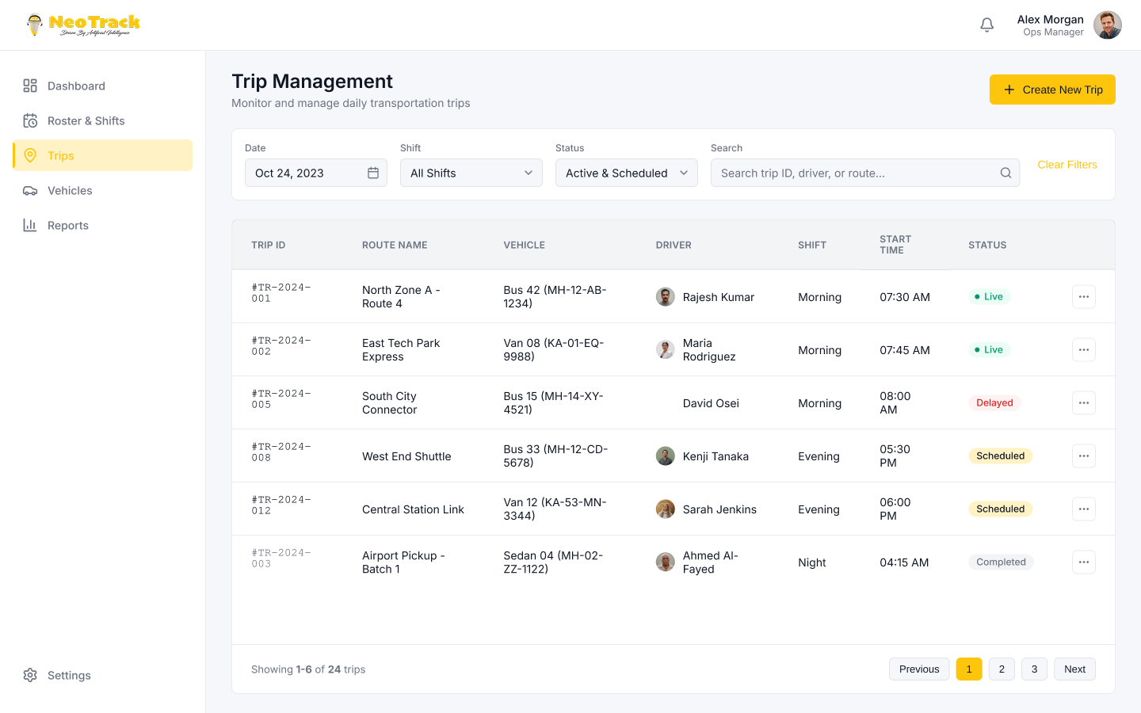1141x713 pixels.
Task: Click Alex Morgan's profile avatar
Action: 1108,25
